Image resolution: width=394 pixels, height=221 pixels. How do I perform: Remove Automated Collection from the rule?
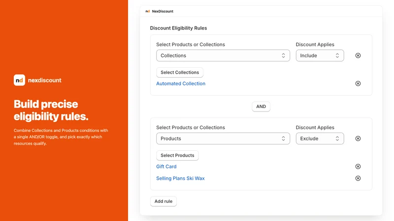click(x=358, y=83)
